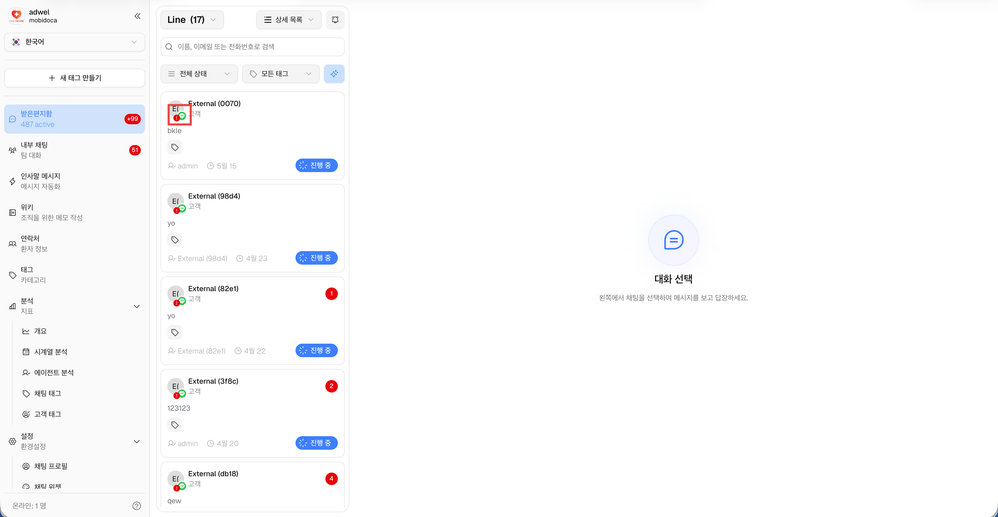Click avatar of External (82e1) chat

click(x=175, y=294)
